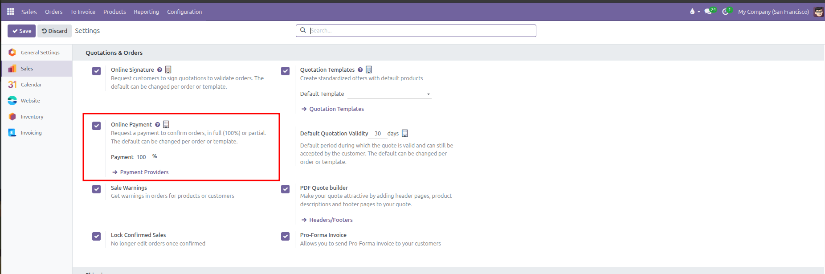Toggle the Pro-Forma Invoice checkbox
The width and height of the screenshot is (825, 274).
286,236
